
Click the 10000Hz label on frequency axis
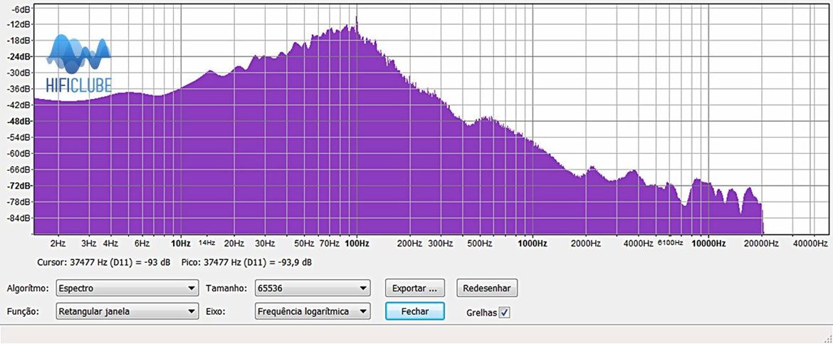(708, 244)
